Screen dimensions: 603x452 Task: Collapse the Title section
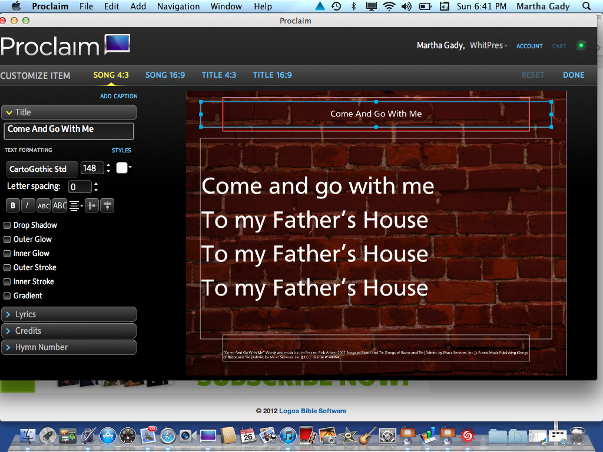[x=69, y=112]
